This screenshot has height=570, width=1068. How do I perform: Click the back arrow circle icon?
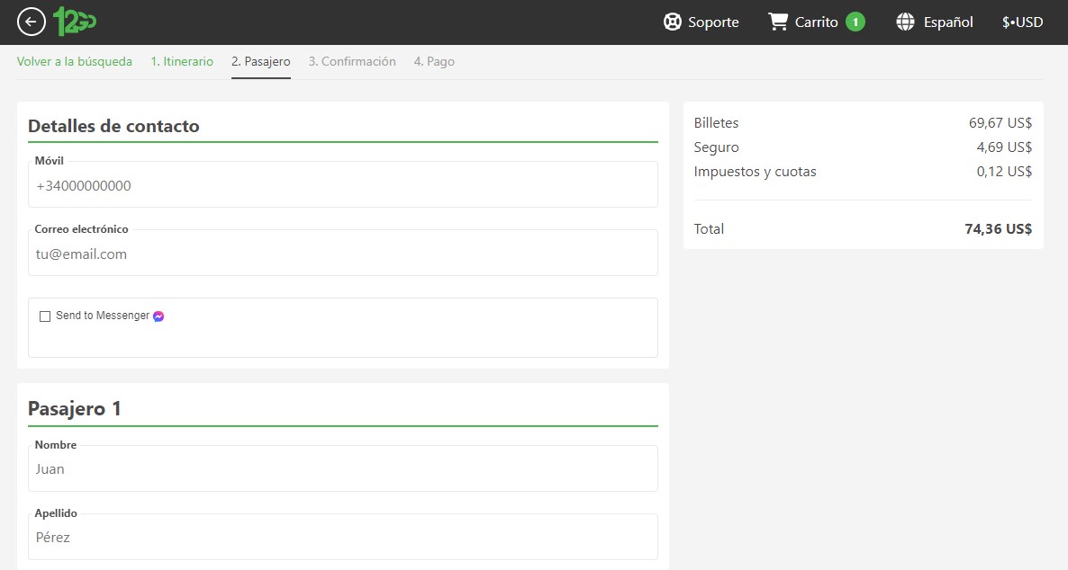[32, 22]
